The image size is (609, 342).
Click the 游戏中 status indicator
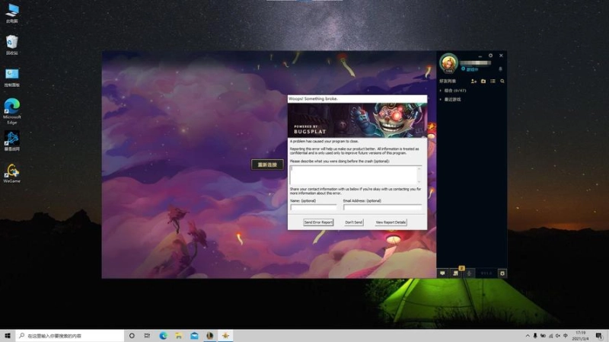point(470,69)
